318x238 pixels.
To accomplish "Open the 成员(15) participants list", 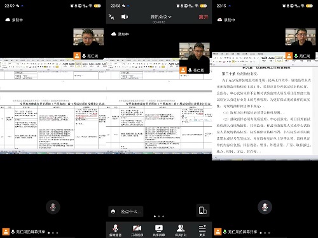I will pyautogui.click(x=181, y=230).
